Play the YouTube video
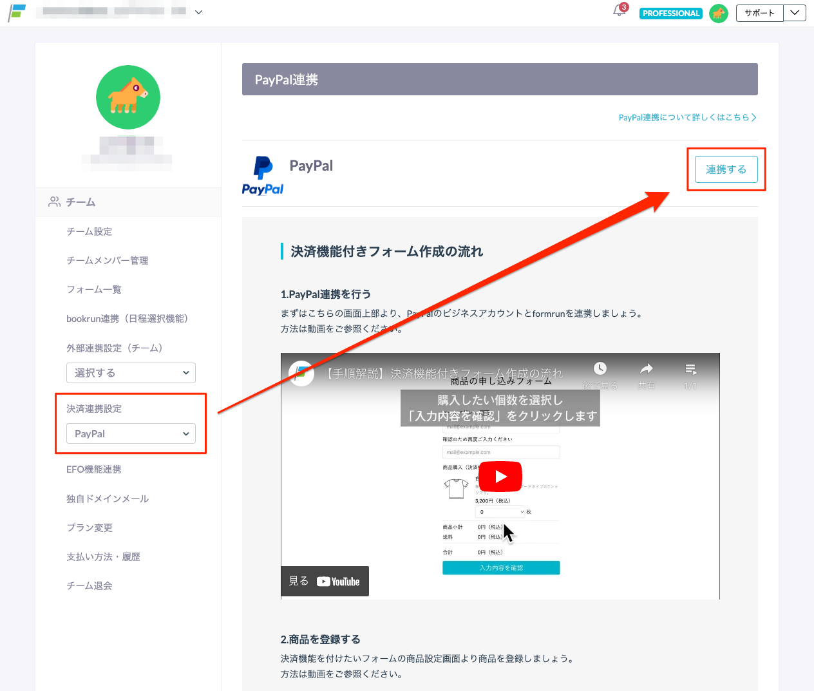This screenshot has height=691, width=814. 500,477
